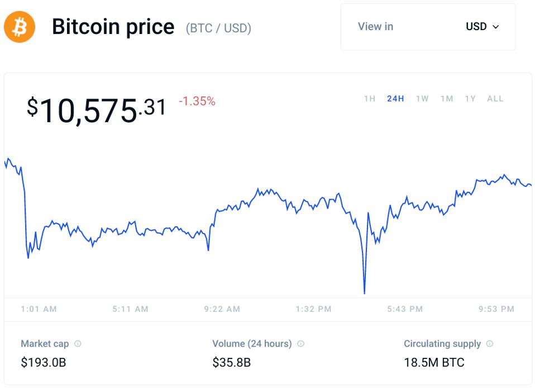Click the $10,575.31 price value
This screenshot has height=388, width=535.
[97, 109]
